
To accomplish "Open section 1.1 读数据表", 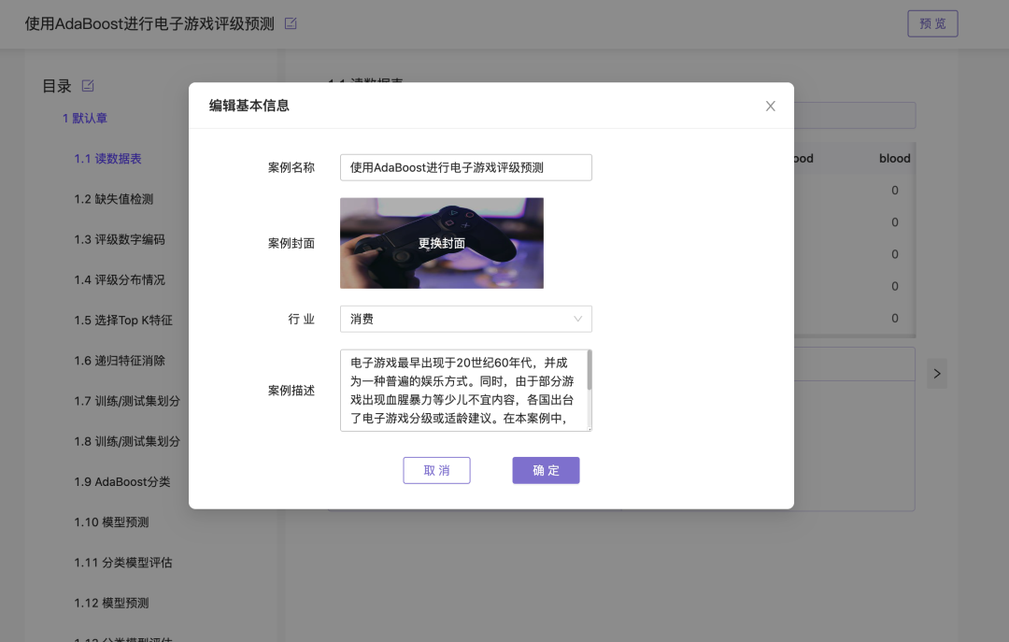I will pyautogui.click(x=107, y=159).
